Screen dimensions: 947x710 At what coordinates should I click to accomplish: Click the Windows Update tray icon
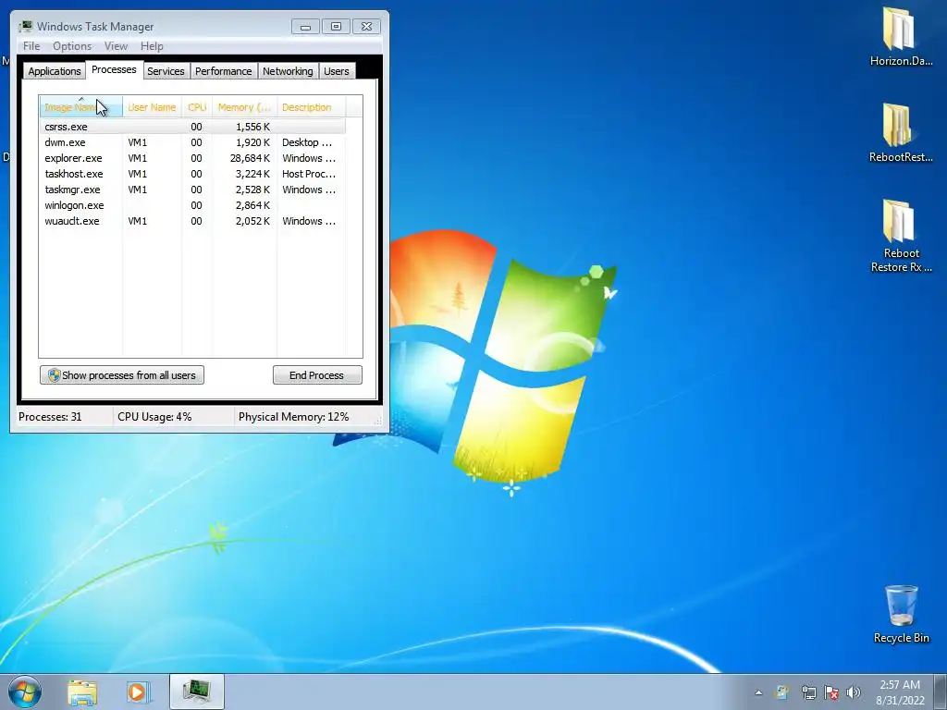(x=782, y=692)
